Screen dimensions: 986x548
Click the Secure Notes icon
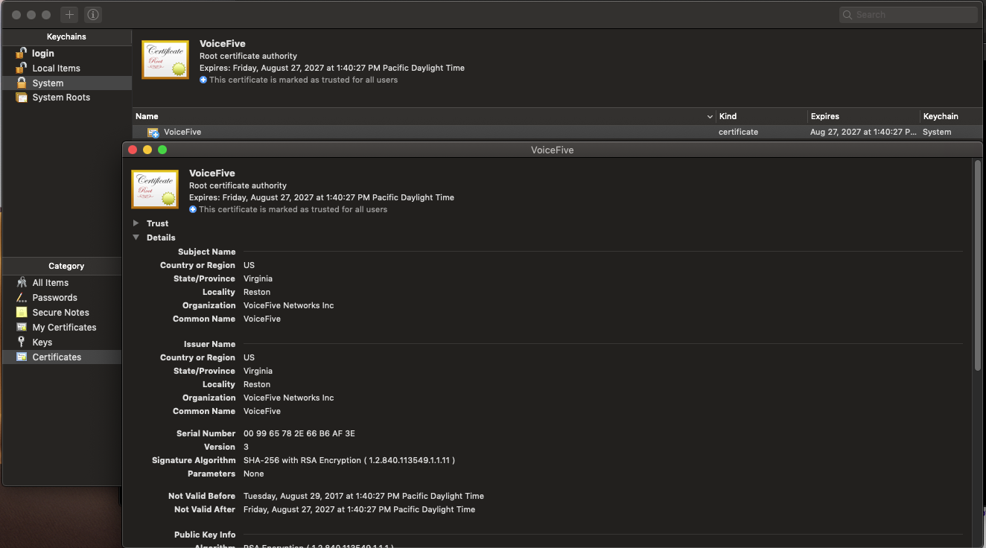(22, 313)
